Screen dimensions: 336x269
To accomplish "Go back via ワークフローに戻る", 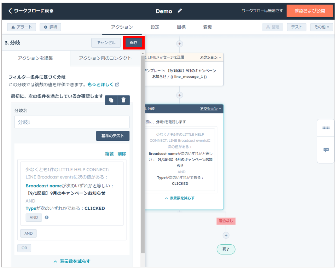I will pos(31,11).
